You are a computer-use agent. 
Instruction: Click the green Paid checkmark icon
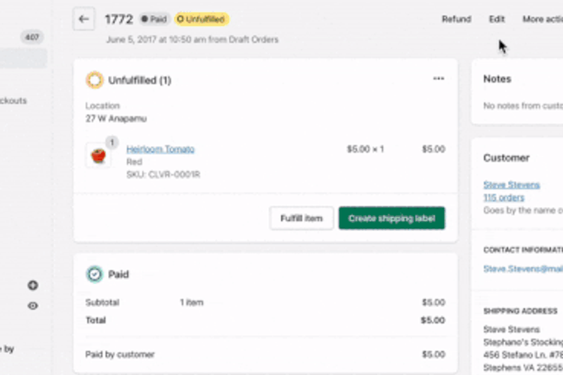click(x=95, y=274)
